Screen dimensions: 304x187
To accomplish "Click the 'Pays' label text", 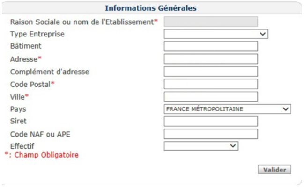I will pos(17,109).
